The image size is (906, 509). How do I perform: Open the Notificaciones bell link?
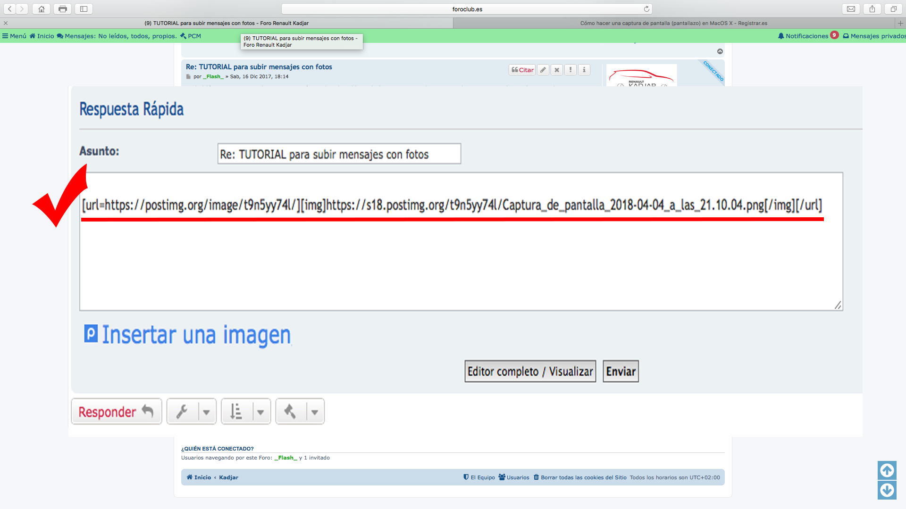[803, 36]
